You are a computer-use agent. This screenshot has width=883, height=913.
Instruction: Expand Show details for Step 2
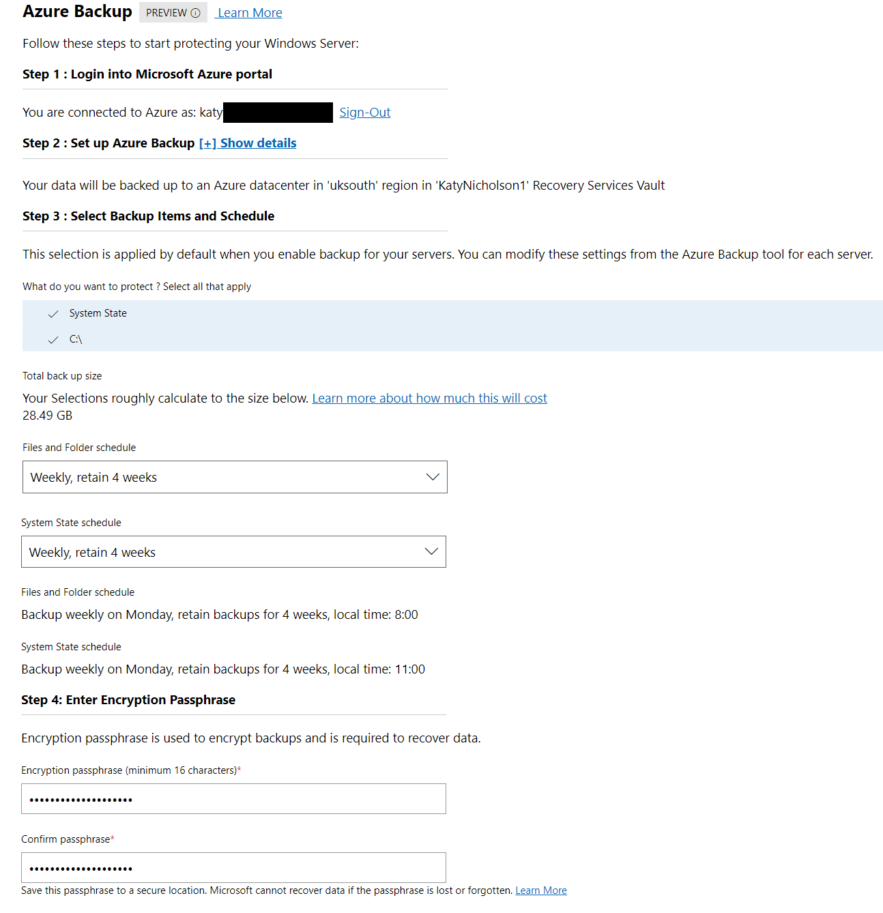click(x=248, y=143)
